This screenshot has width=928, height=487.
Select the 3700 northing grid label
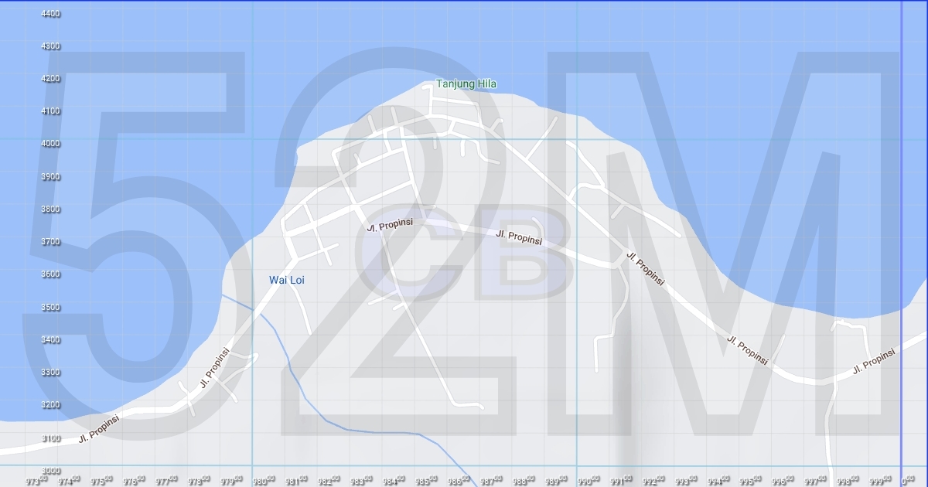pos(51,242)
